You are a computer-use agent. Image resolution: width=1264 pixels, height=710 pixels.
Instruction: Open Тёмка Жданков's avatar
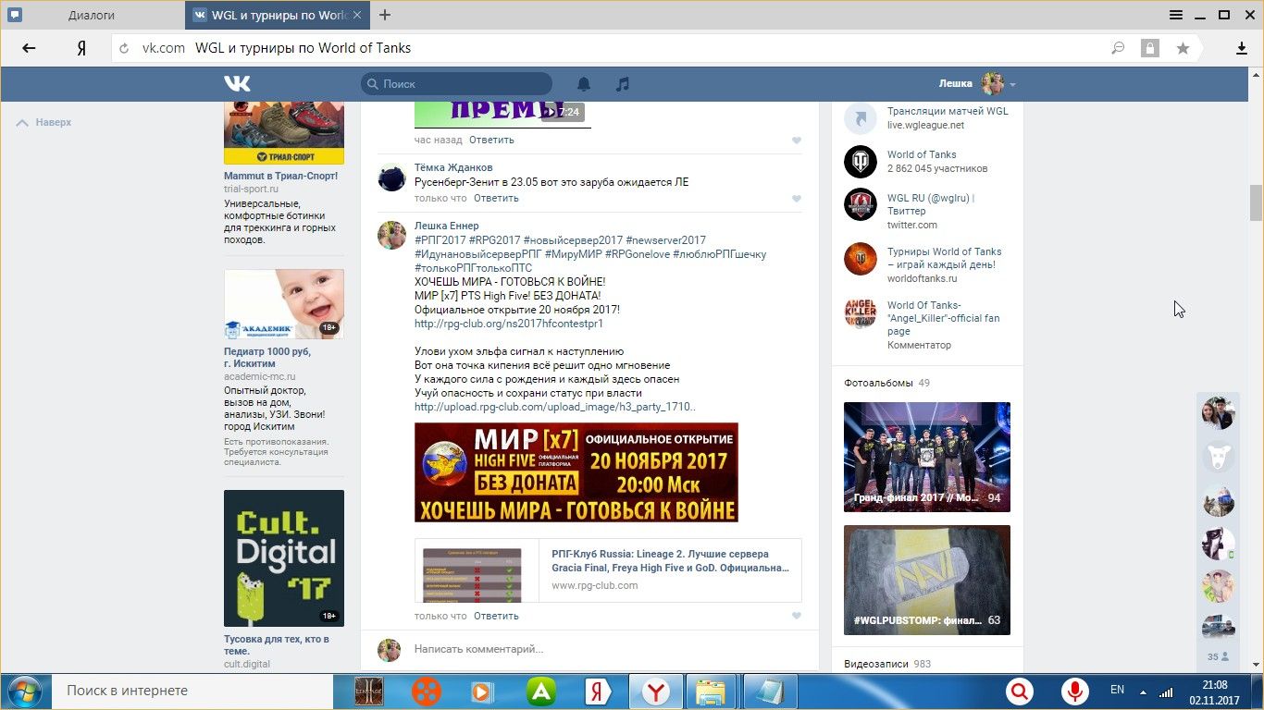(x=391, y=177)
